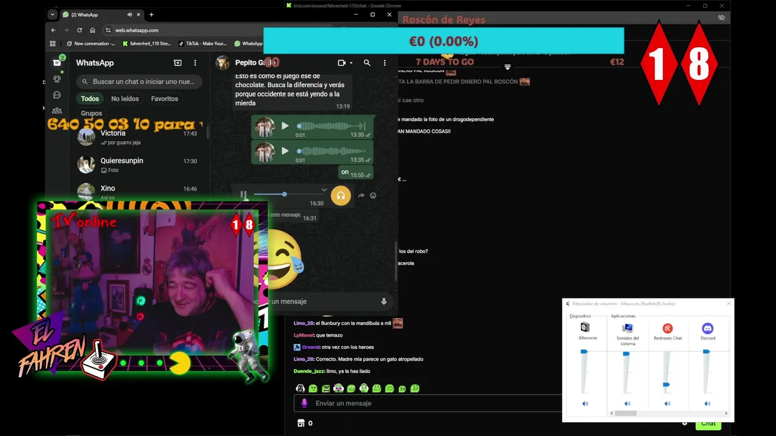Mute the WhatsApp tab audio indicator
The height and width of the screenshot is (436, 776).
(130, 15)
